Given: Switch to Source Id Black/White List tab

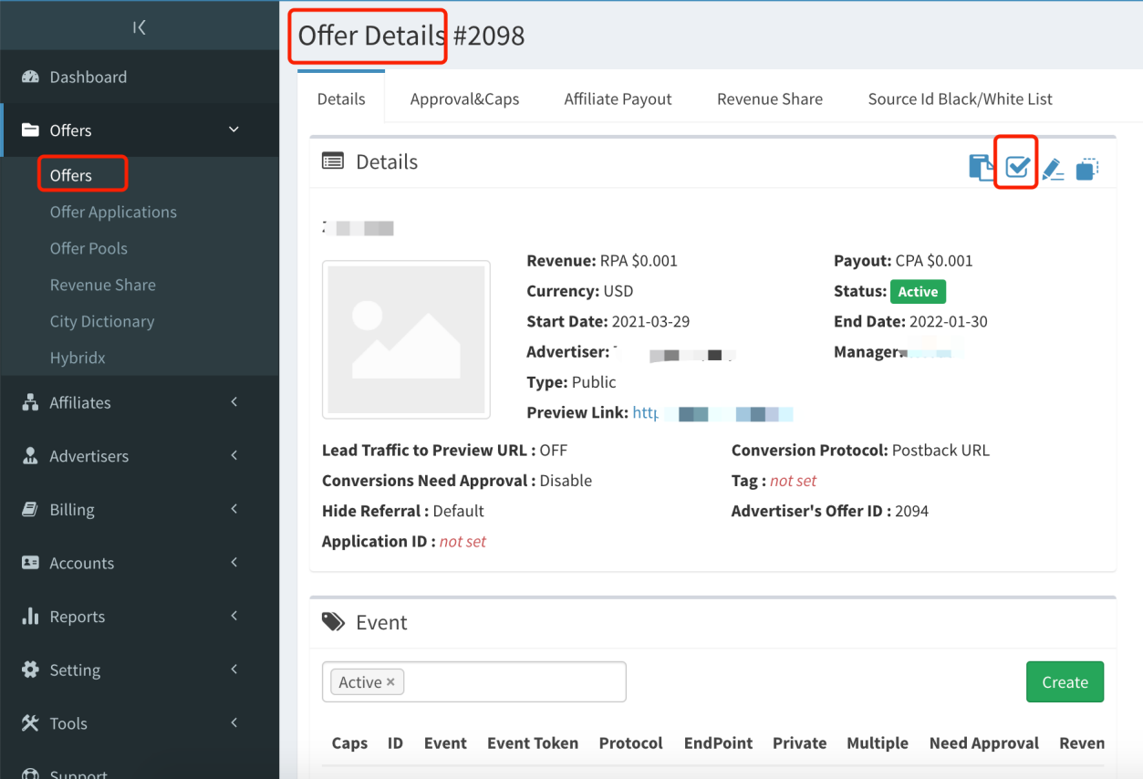Looking at the screenshot, I should 960,99.
